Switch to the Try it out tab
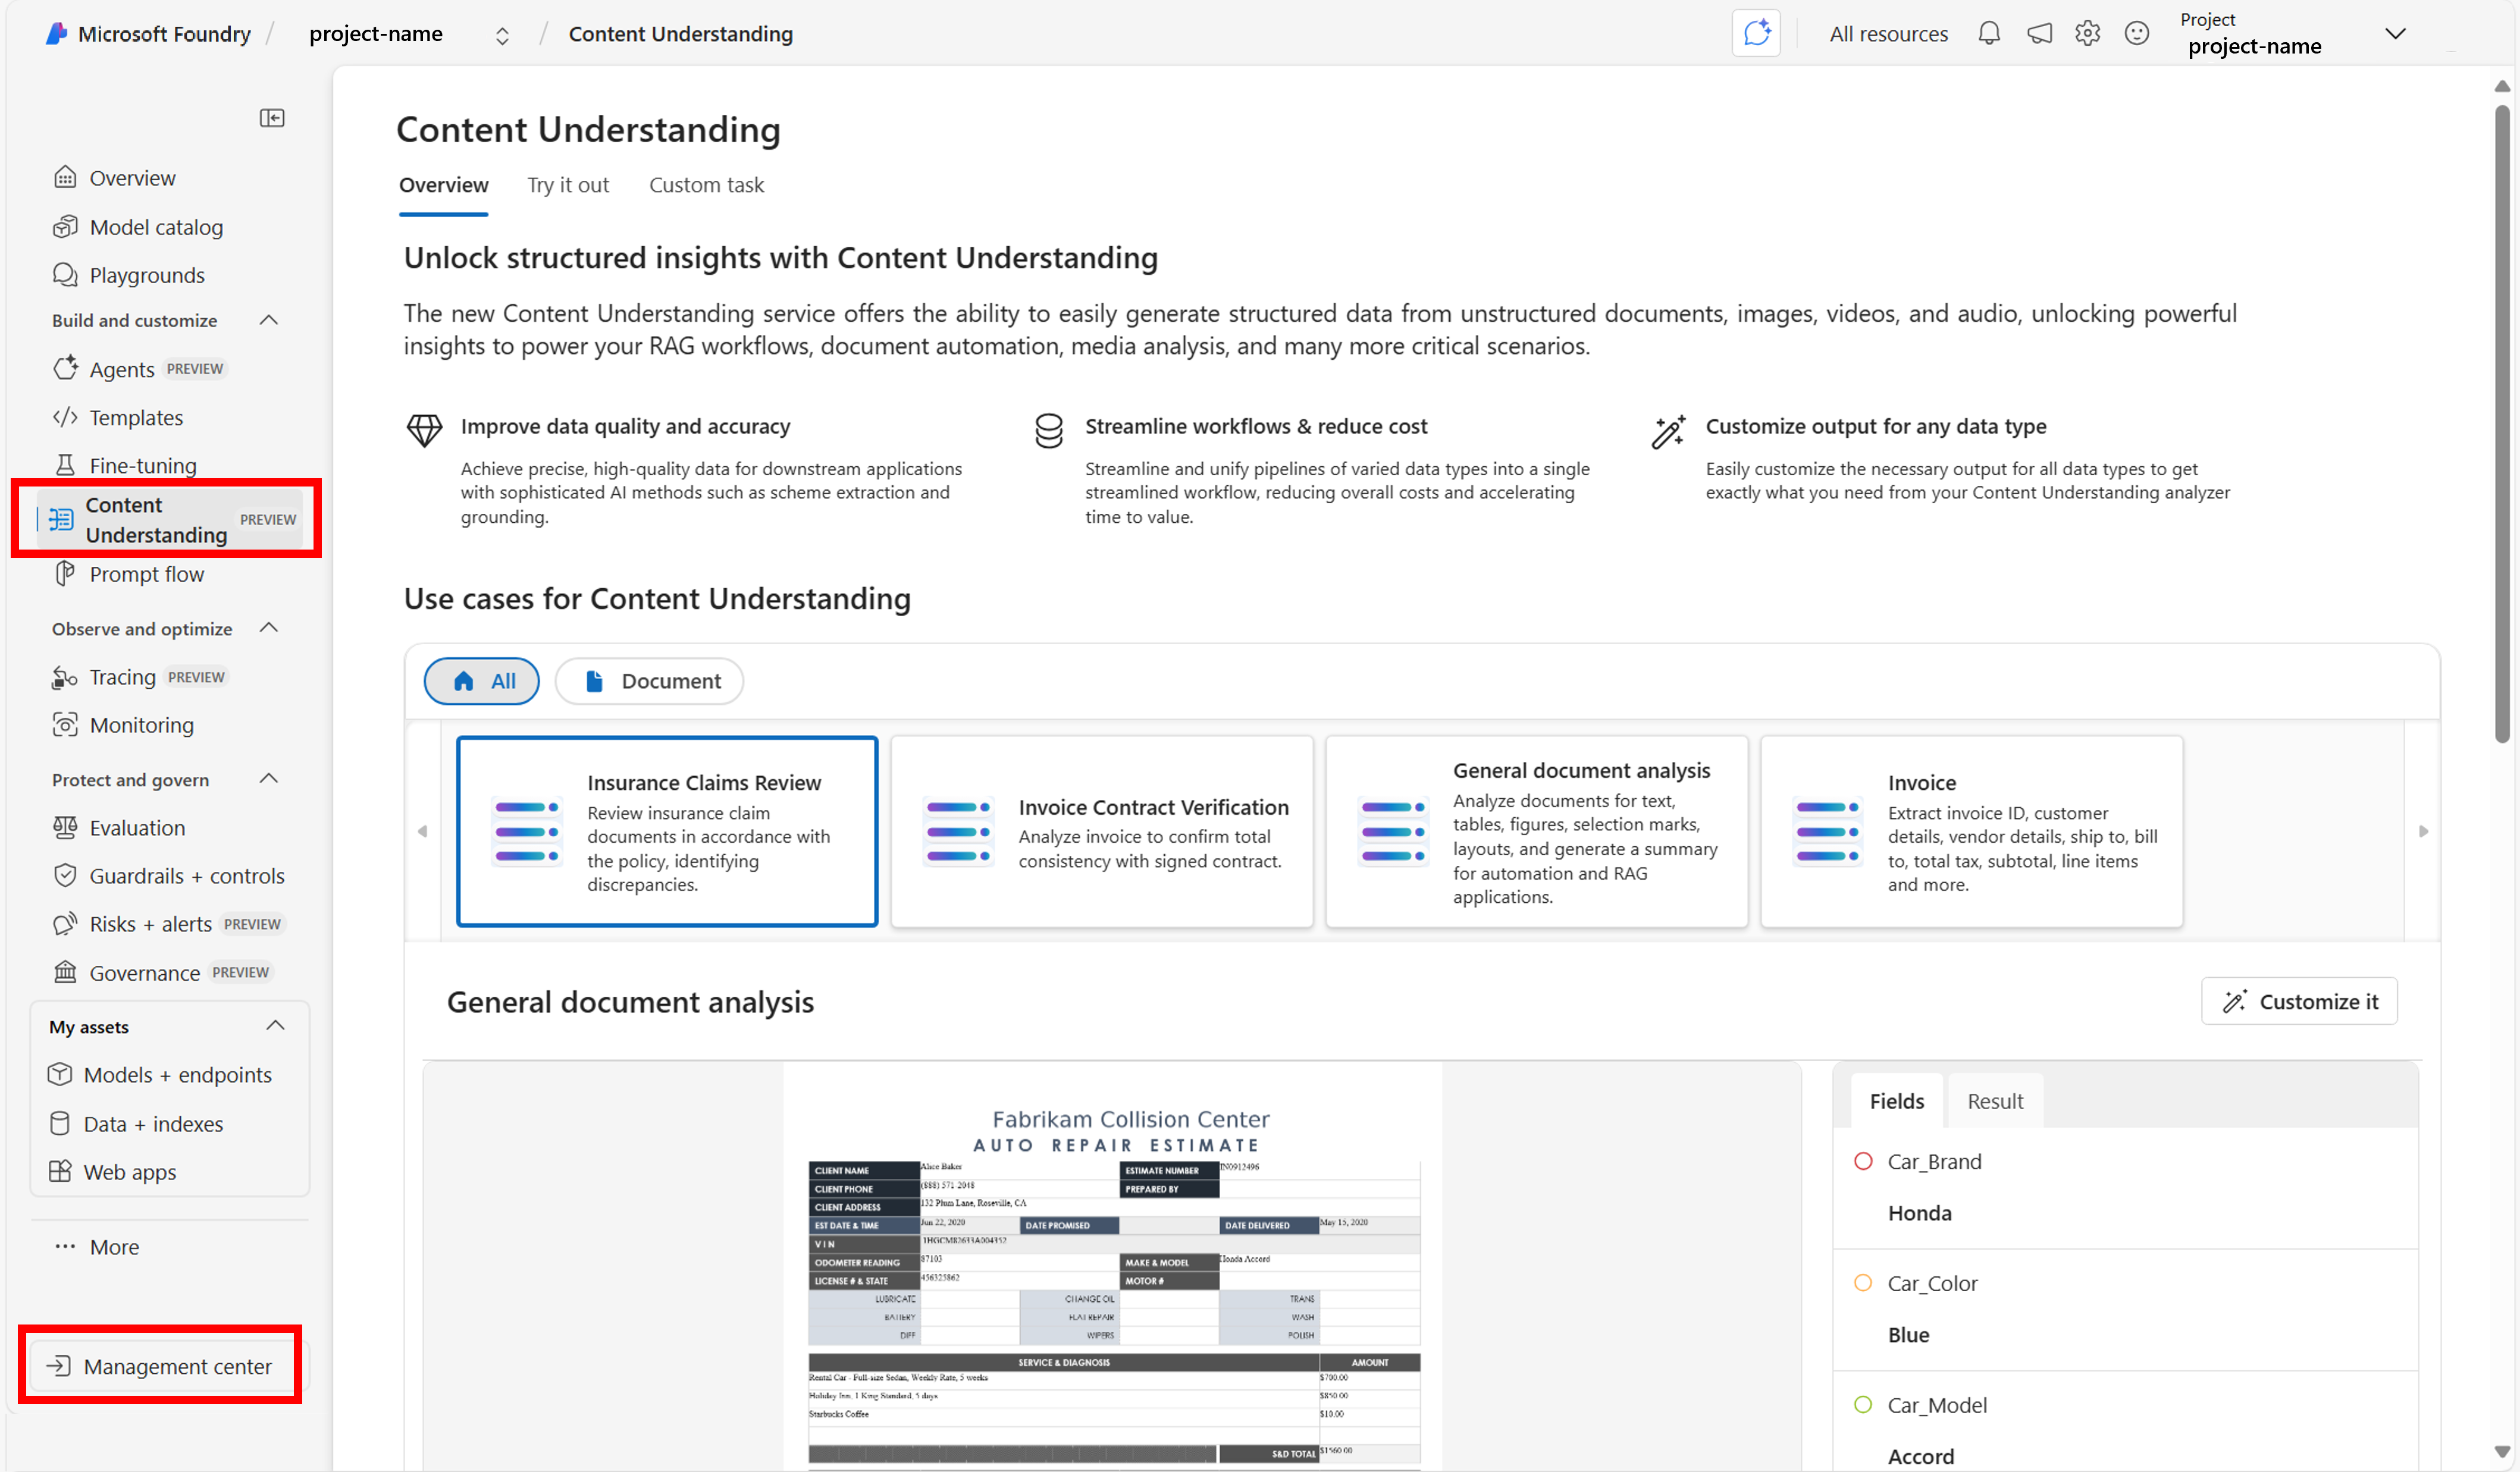Viewport: 2520px width, 1472px height. click(x=568, y=185)
